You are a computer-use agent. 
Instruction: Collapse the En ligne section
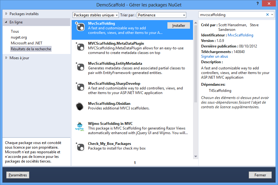6,22
